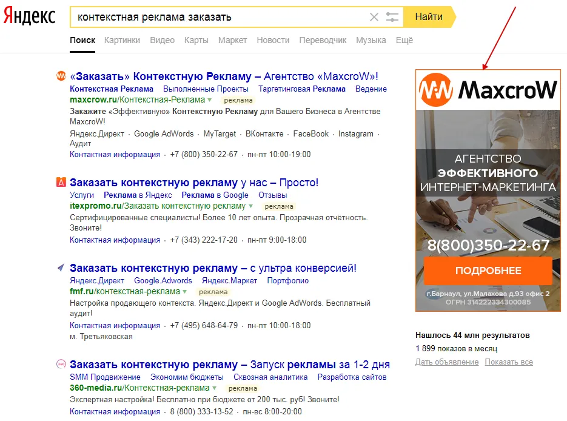Click fmf.ru paper plane favicon
Viewport: 567px width, 421px height.
(61, 268)
